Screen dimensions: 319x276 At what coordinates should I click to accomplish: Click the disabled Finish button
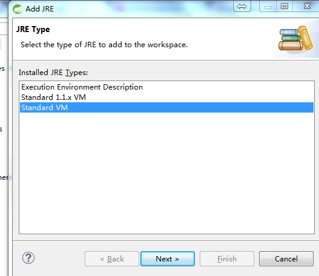pos(227,258)
